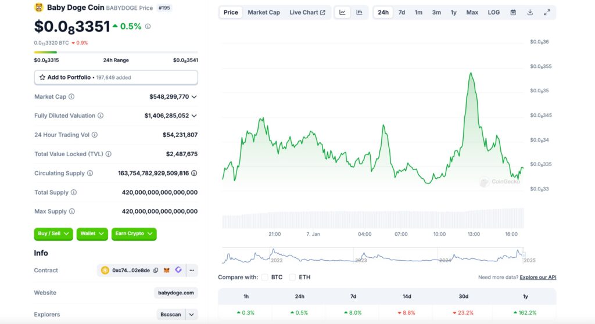Click the star icon in Add to Portfolio
Viewport: 595px width, 324px height.
[42, 77]
